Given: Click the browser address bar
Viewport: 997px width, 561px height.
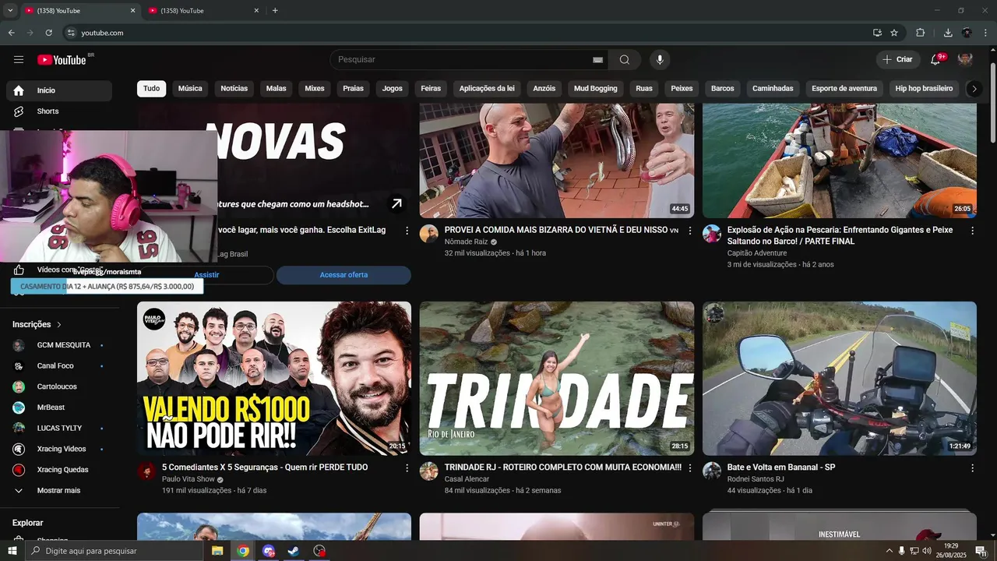Looking at the screenshot, I should [467, 33].
